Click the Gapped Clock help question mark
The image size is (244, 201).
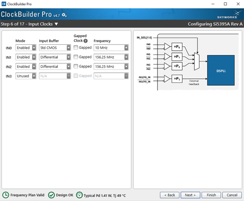(86, 41)
